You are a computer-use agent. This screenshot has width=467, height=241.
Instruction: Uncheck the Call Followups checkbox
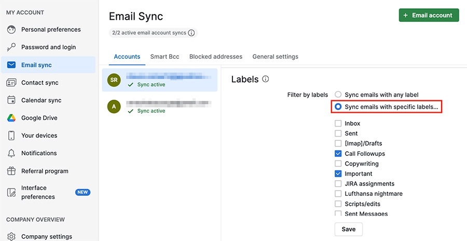click(338, 154)
